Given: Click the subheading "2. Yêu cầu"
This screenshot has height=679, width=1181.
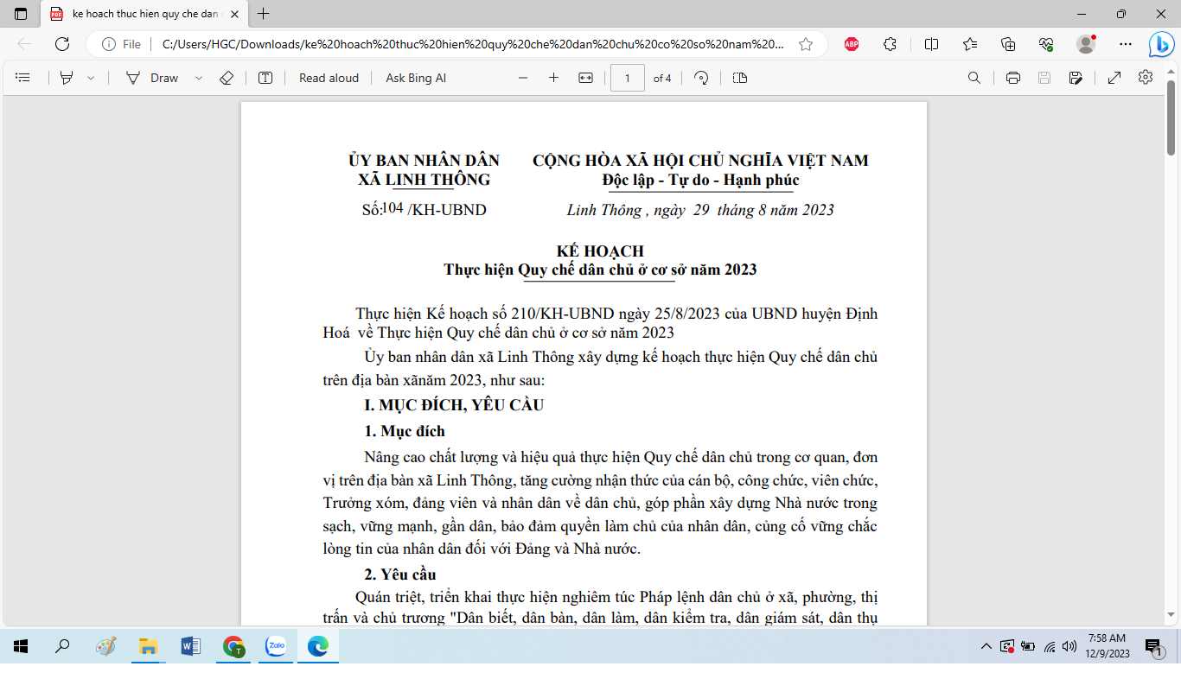Looking at the screenshot, I should pos(400,574).
